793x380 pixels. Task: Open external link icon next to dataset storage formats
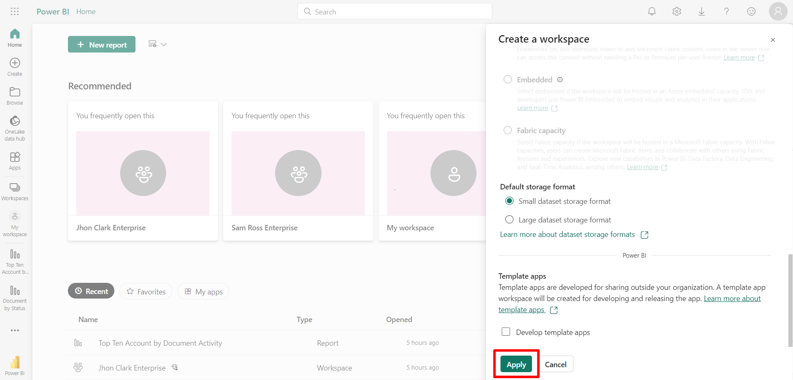[644, 235]
